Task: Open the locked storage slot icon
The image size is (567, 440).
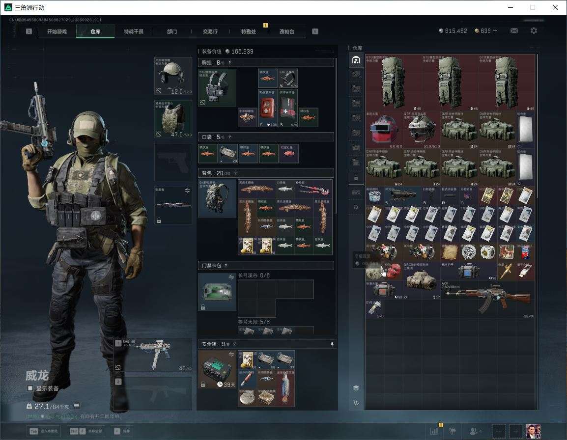Action: (356, 177)
